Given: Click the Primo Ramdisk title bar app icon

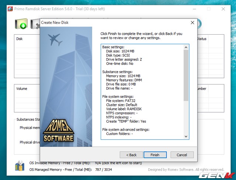Looking at the screenshot, I should click(10, 9).
